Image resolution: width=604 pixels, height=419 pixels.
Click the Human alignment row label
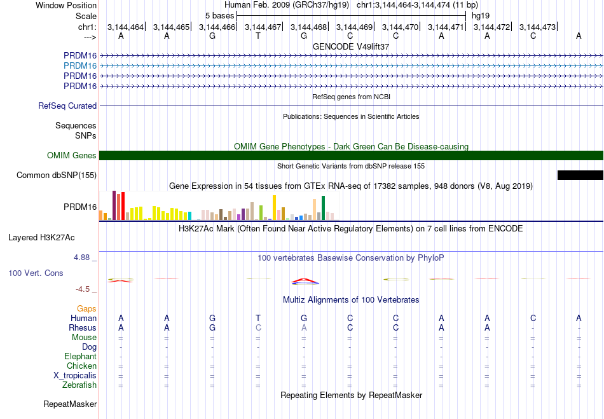click(x=83, y=318)
